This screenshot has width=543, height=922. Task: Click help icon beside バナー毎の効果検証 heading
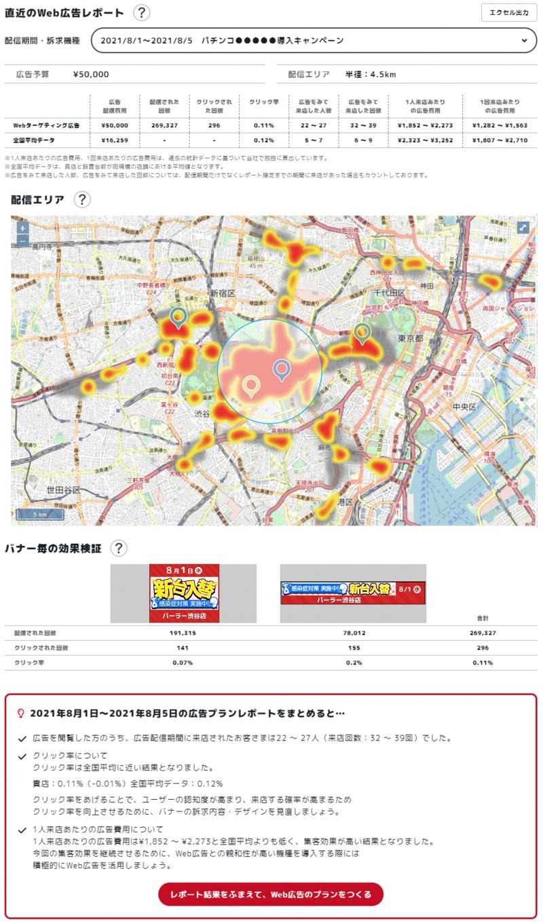point(119,548)
